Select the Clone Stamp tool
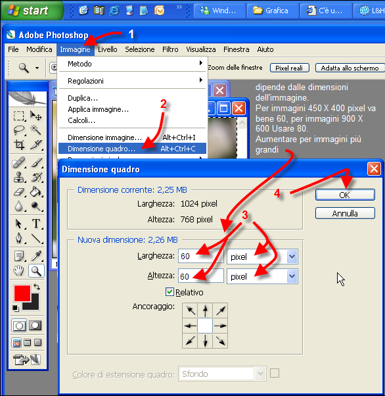385x396 pixels. [19, 177]
